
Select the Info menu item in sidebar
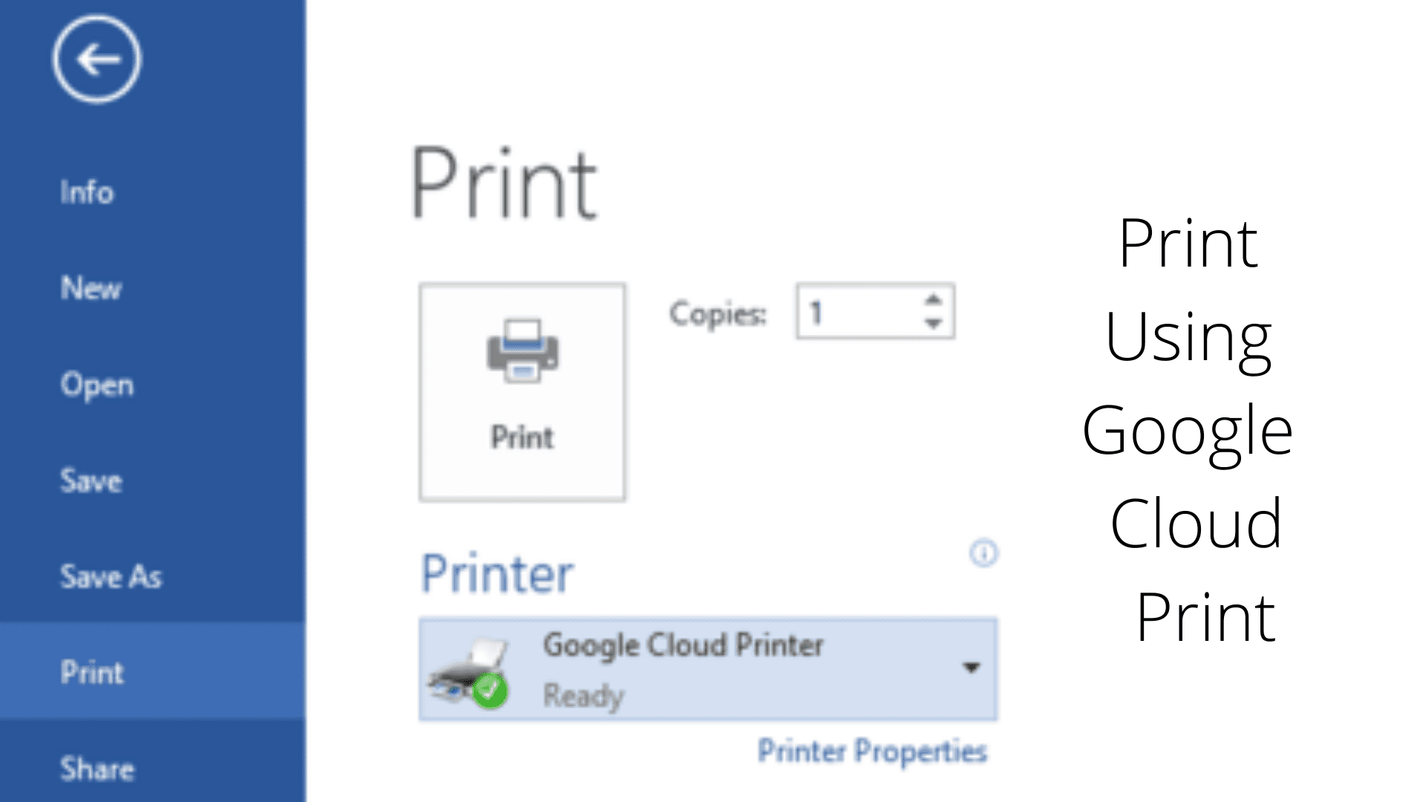coord(86,192)
